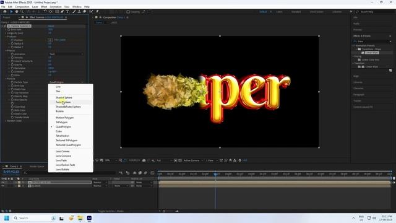This screenshot has width=396, height=223.
Task: Open the Effect menu
Action: 44,7
